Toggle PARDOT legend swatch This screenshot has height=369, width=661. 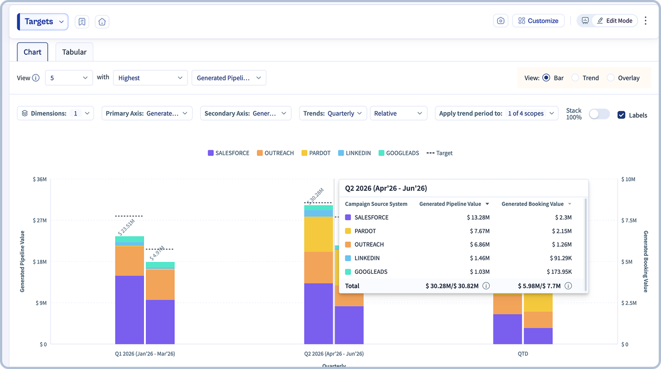[x=305, y=153]
